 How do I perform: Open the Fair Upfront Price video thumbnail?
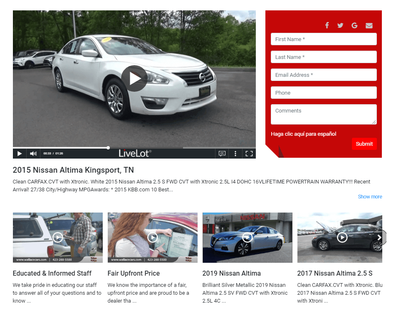pyautogui.click(x=153, y=237)
